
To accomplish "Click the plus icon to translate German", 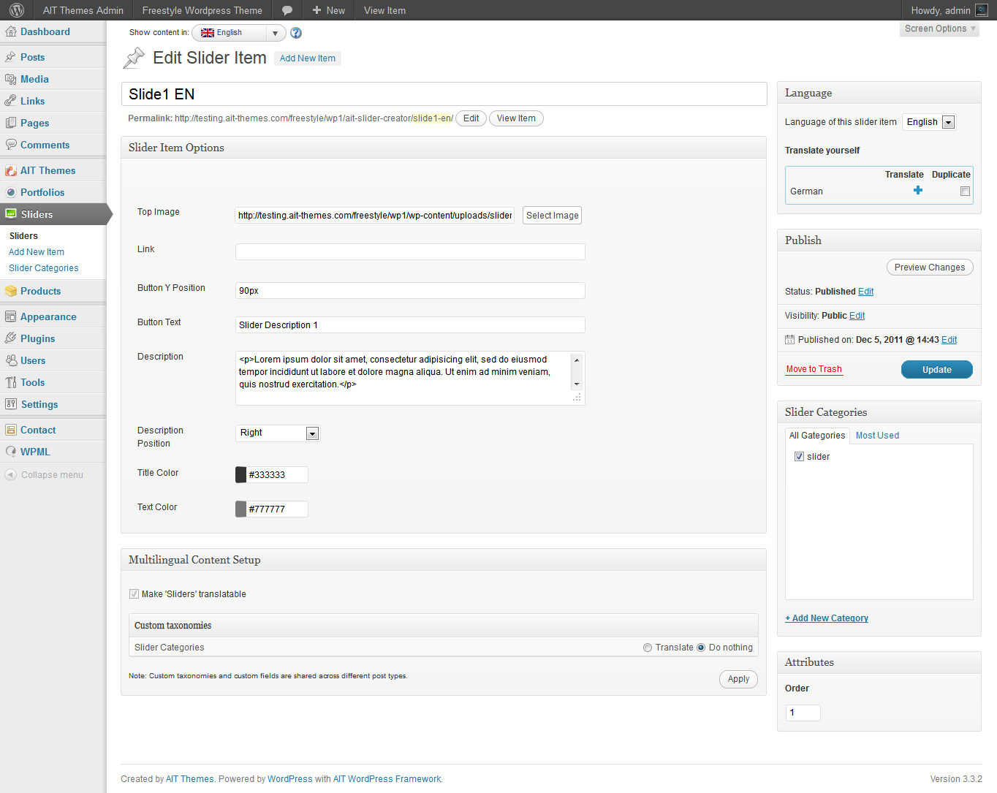I will click(x=918, y=190).
